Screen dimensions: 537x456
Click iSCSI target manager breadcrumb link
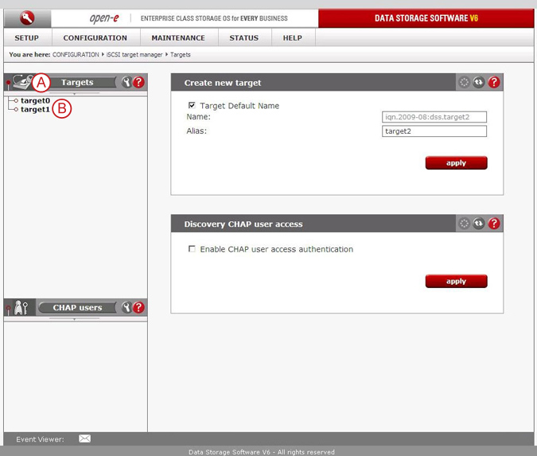(134, 55)
